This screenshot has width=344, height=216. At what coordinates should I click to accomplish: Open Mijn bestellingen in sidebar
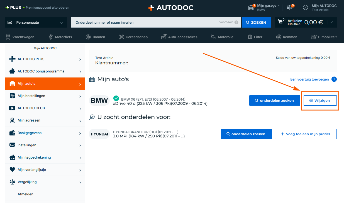[45, 96]
